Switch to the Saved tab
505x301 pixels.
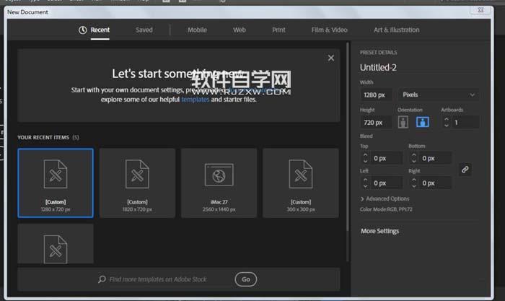pyautogui.click(x=144, y=30)
